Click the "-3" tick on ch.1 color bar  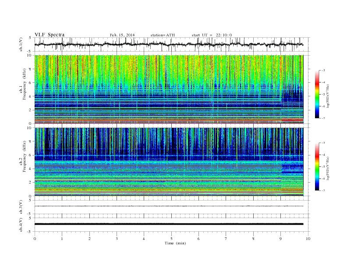click(323, 71)
